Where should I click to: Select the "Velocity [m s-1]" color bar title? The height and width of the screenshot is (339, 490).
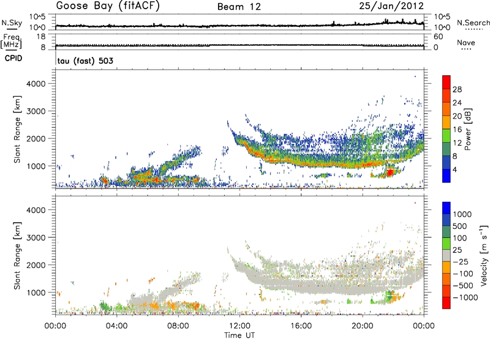click(x=484, y=255)
